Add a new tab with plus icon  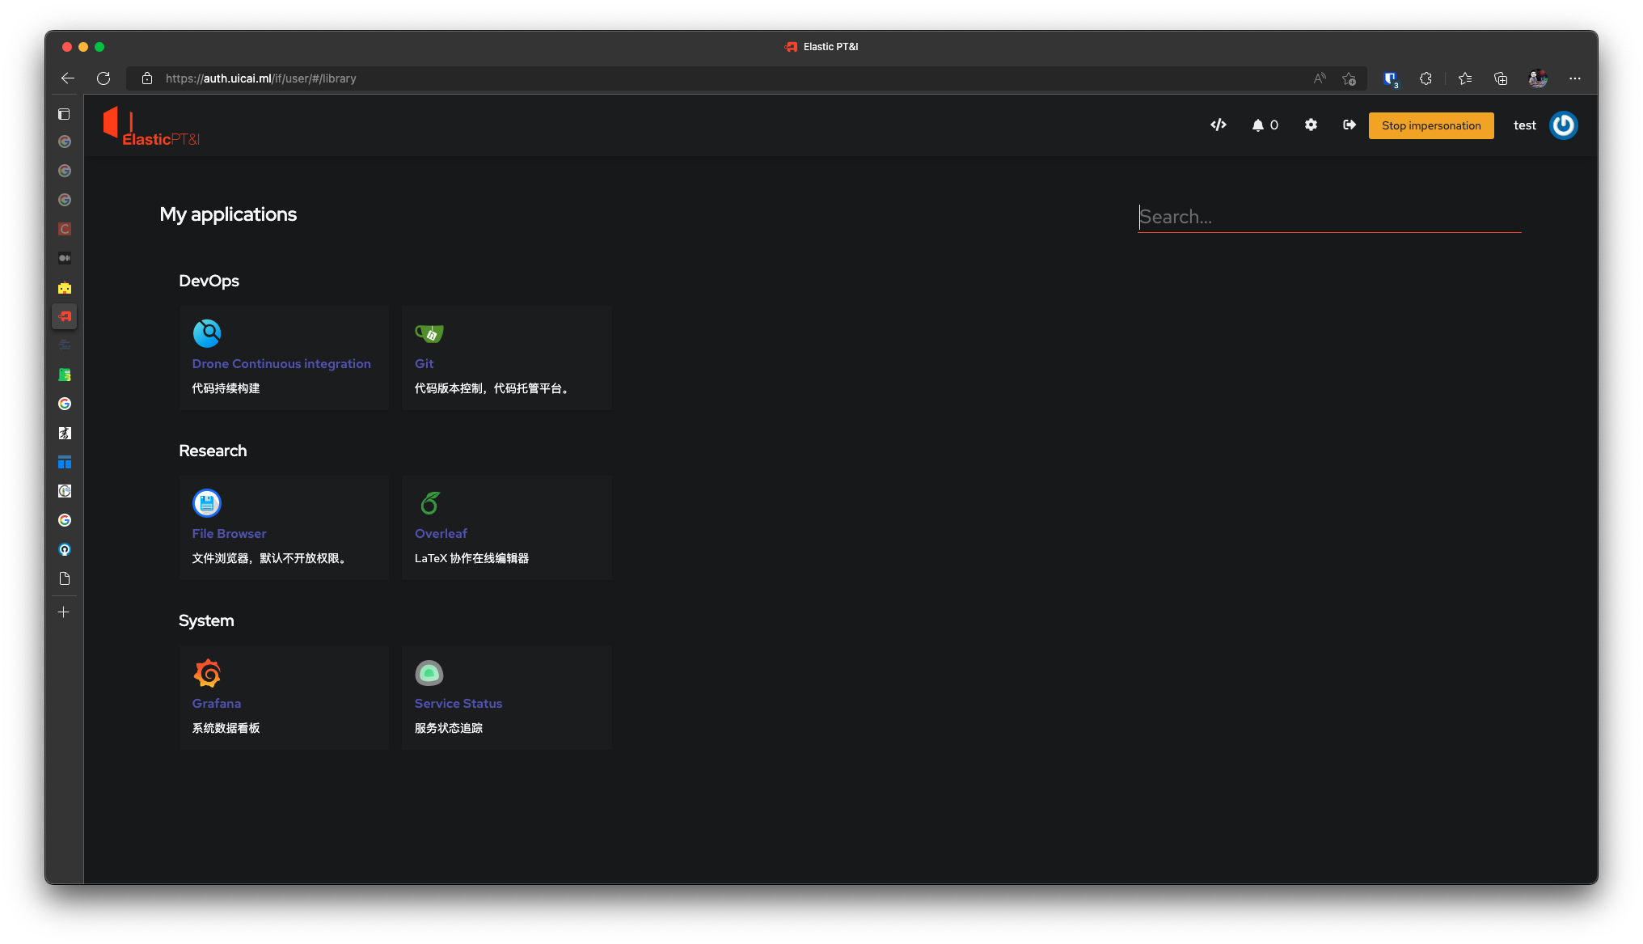click(x=64, y=612)
